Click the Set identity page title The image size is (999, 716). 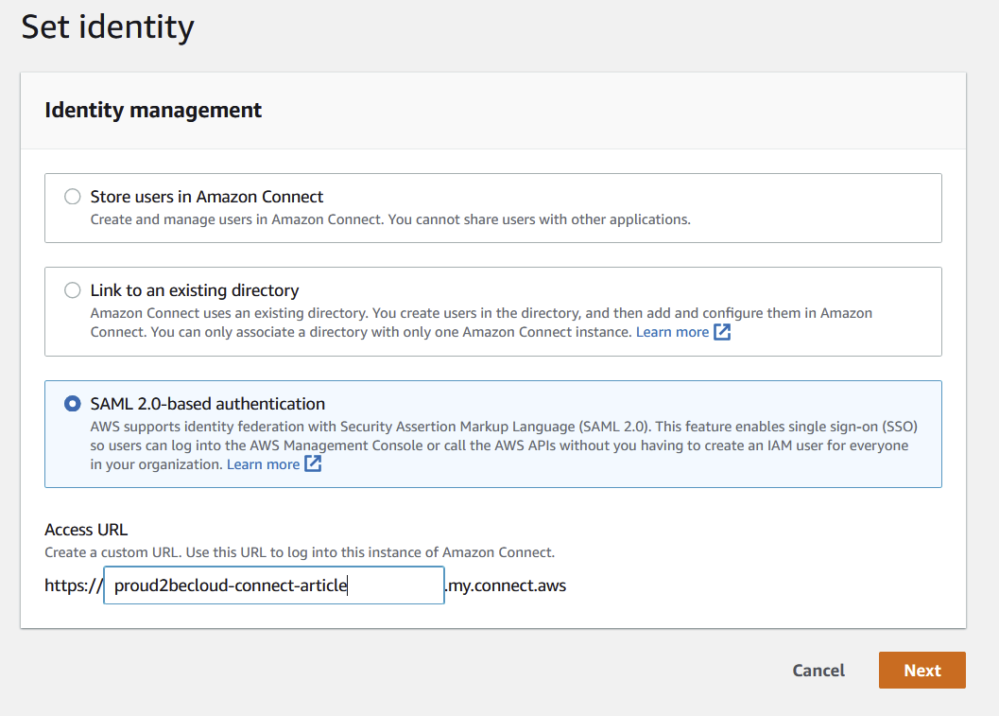(x=108, y=26)
